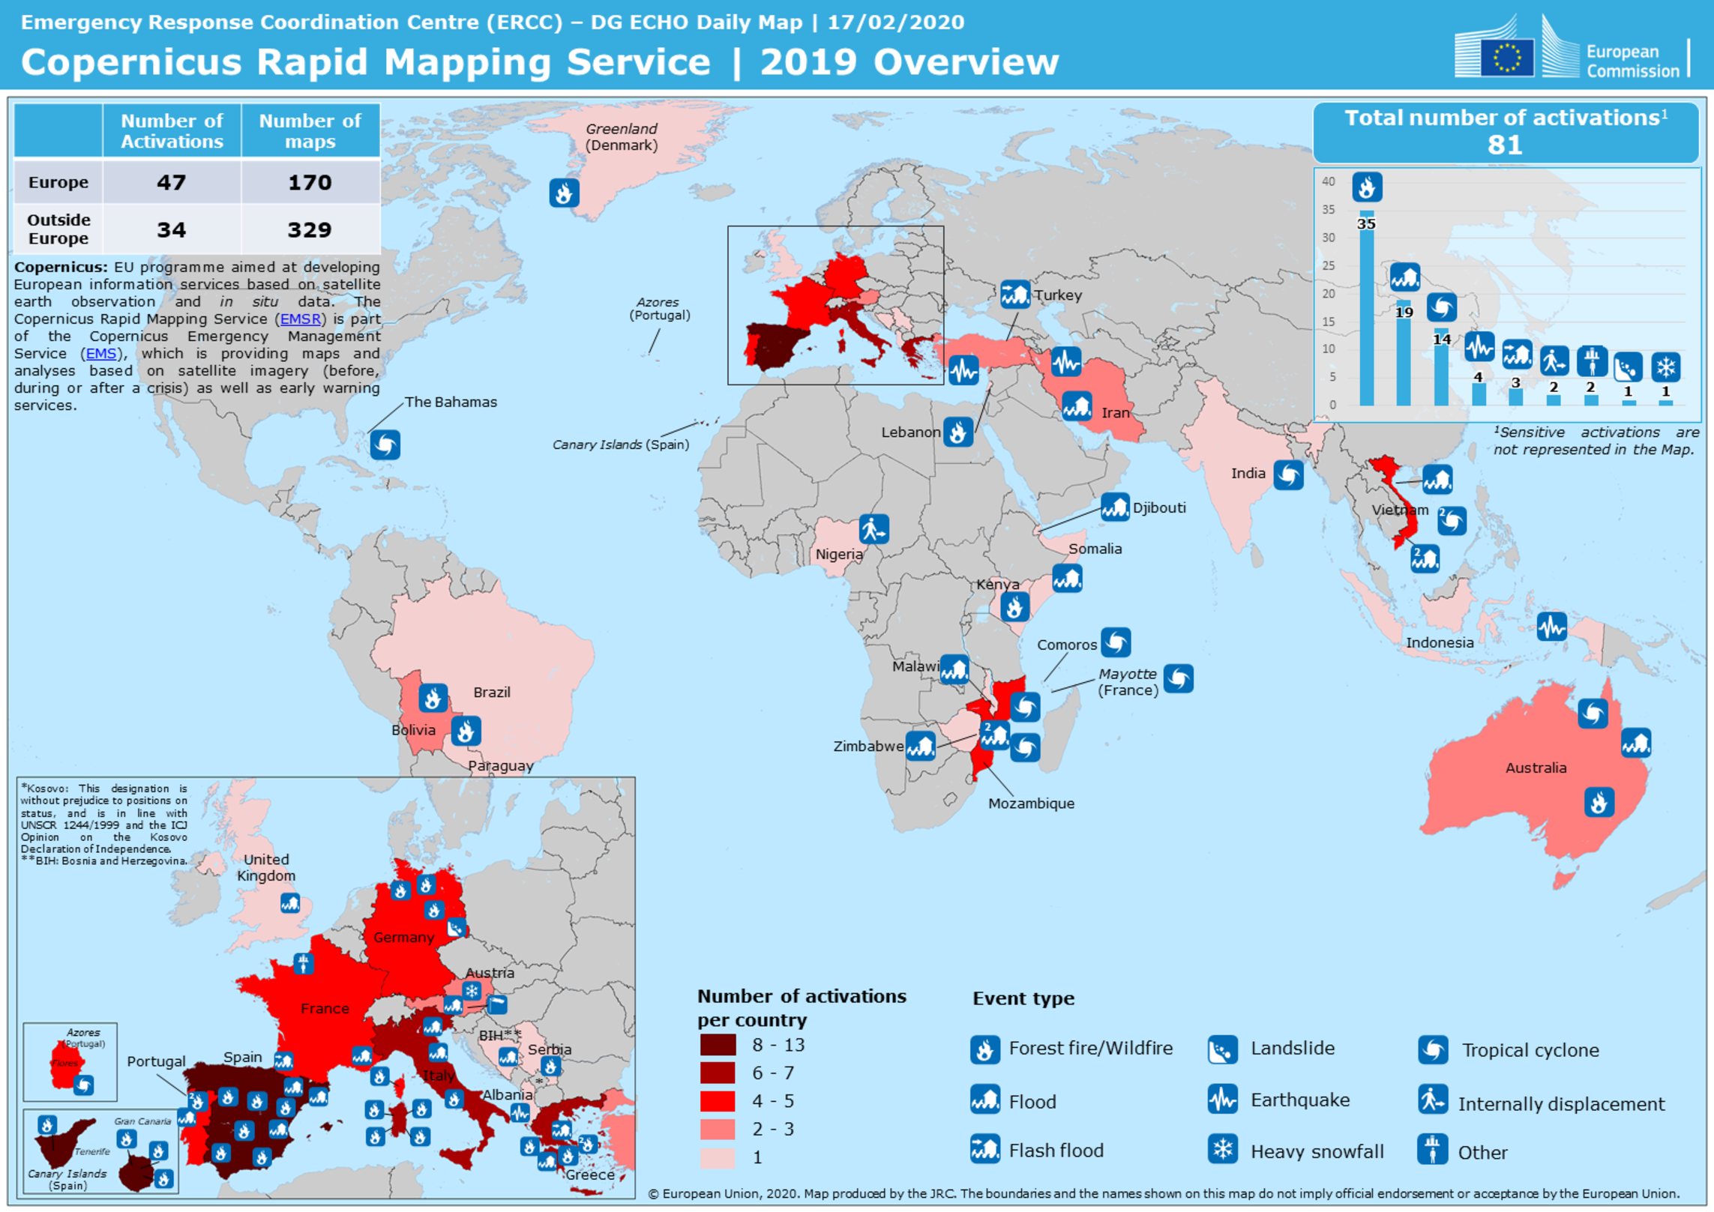Open the EMS hyperlink
Screen dimensions: 1714x1212
pos(100,354)
